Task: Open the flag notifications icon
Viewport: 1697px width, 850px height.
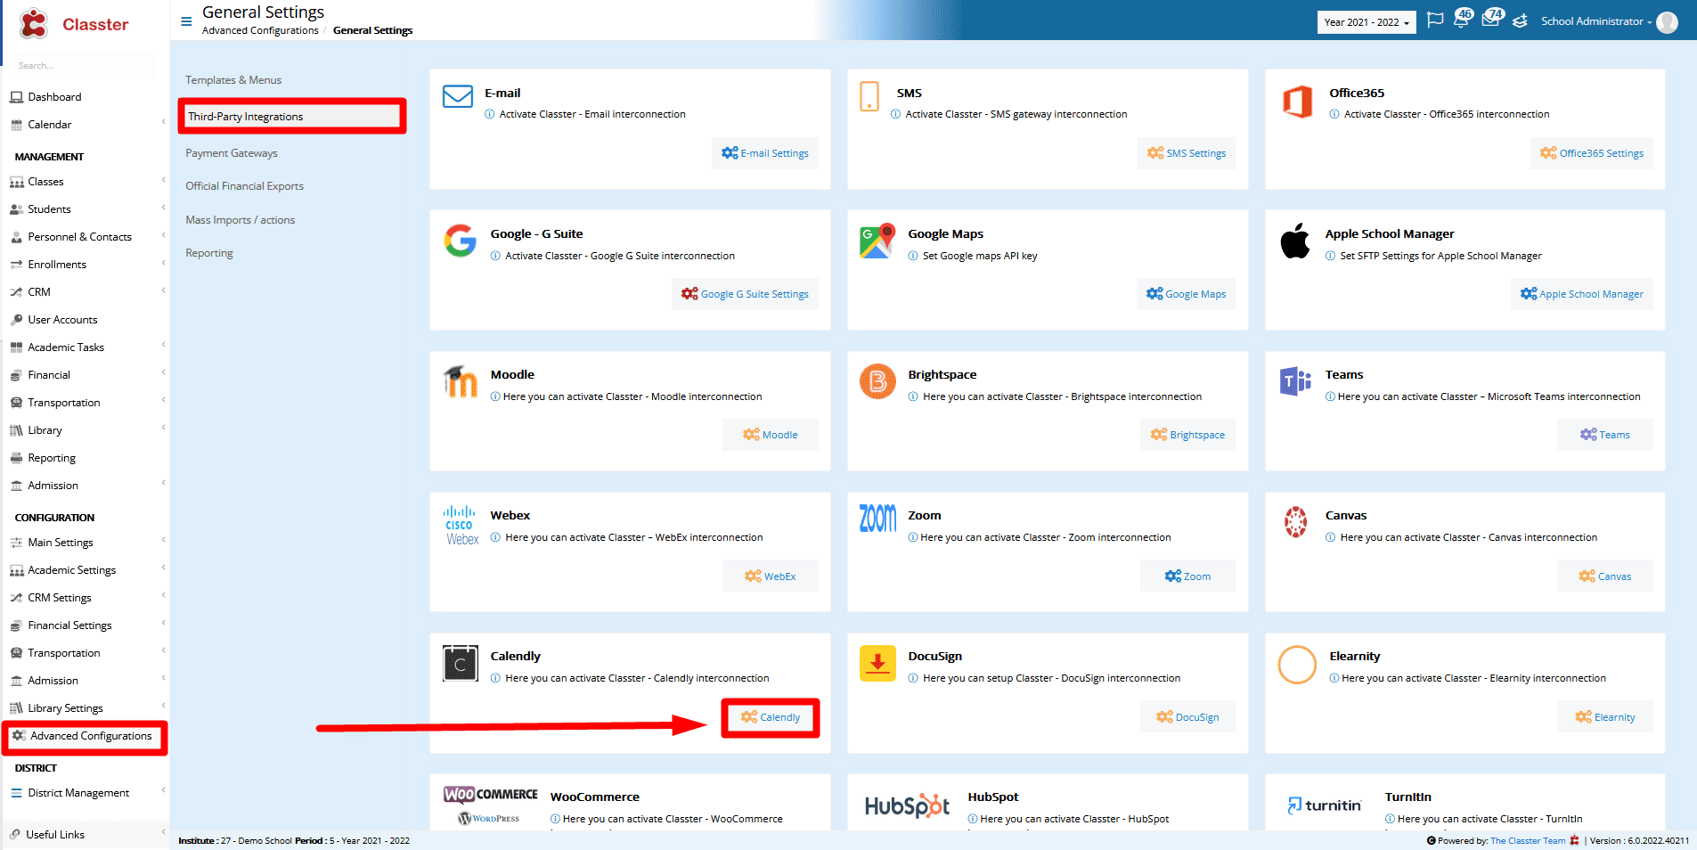Action: [1435, 20]
